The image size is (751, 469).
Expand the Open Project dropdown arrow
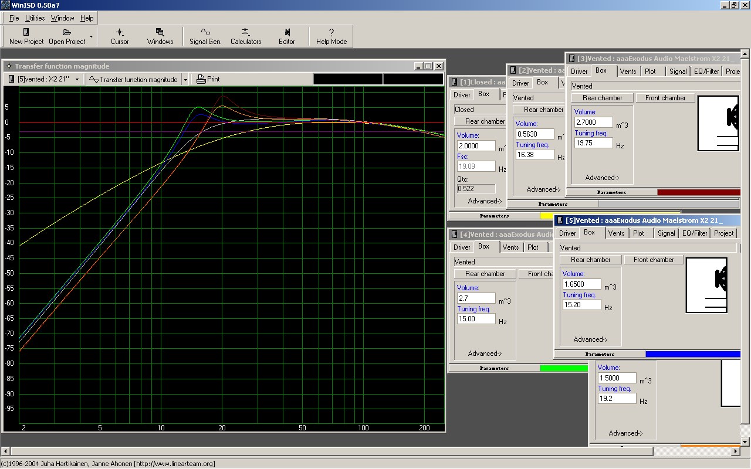click(91, 36)
